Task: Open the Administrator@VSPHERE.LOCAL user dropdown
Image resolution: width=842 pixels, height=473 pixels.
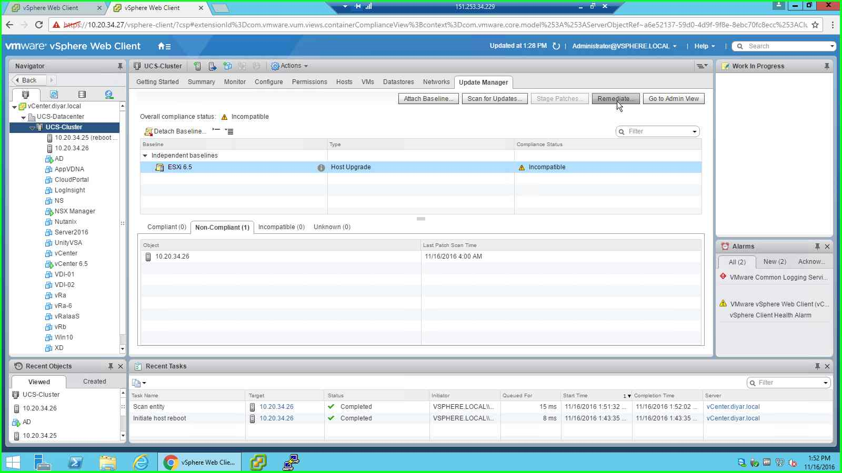Action: 624,46
